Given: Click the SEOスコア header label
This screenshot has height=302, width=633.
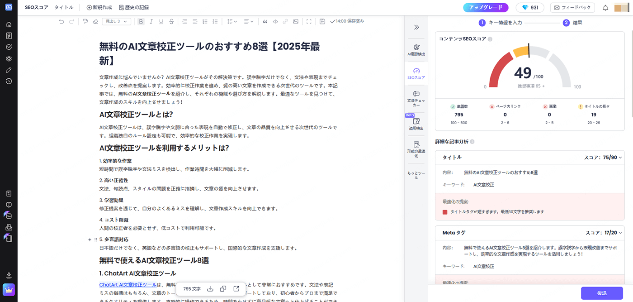Looking at the screenshot, I should click(x=37, y=7).
